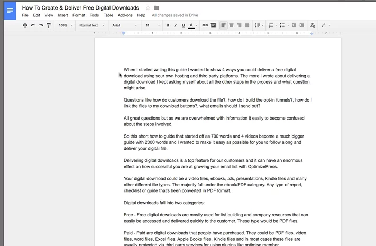Insert a link with the link icon
The width and height of the screenshot is (376, 246).
pyautogui.click(x=205, y=25)
